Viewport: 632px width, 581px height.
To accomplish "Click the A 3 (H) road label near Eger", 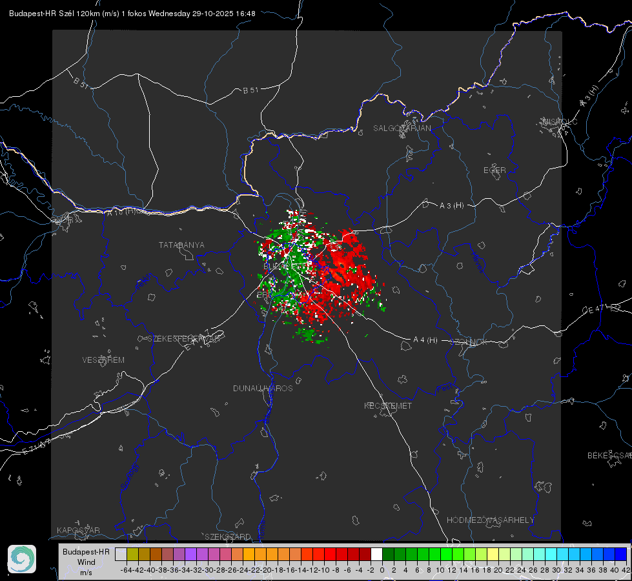I will point(451,206).
